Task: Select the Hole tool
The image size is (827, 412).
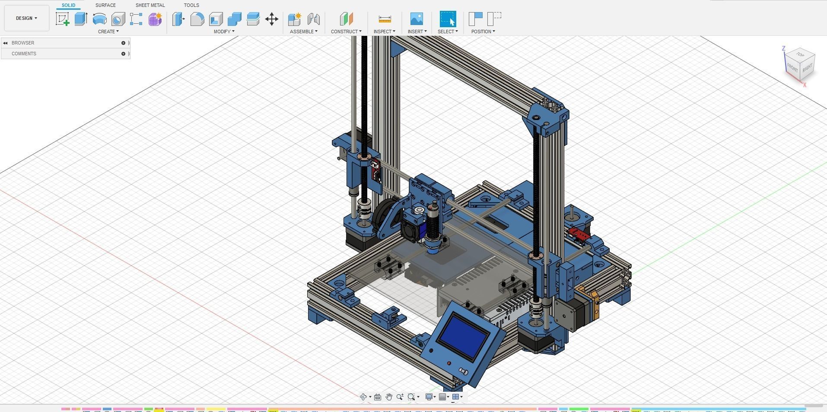Action: pos(118,19)
